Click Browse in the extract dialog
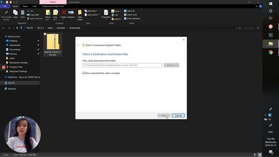 (171, 65)
